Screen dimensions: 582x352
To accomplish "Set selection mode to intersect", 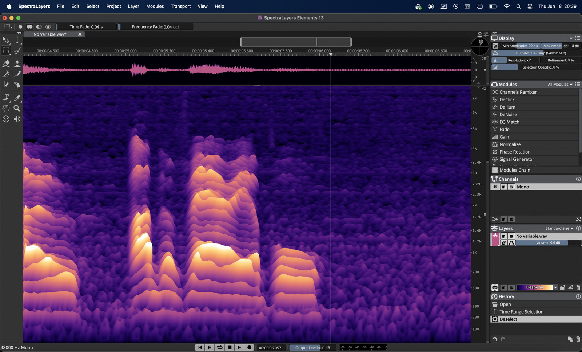I will tap(48, 27).
